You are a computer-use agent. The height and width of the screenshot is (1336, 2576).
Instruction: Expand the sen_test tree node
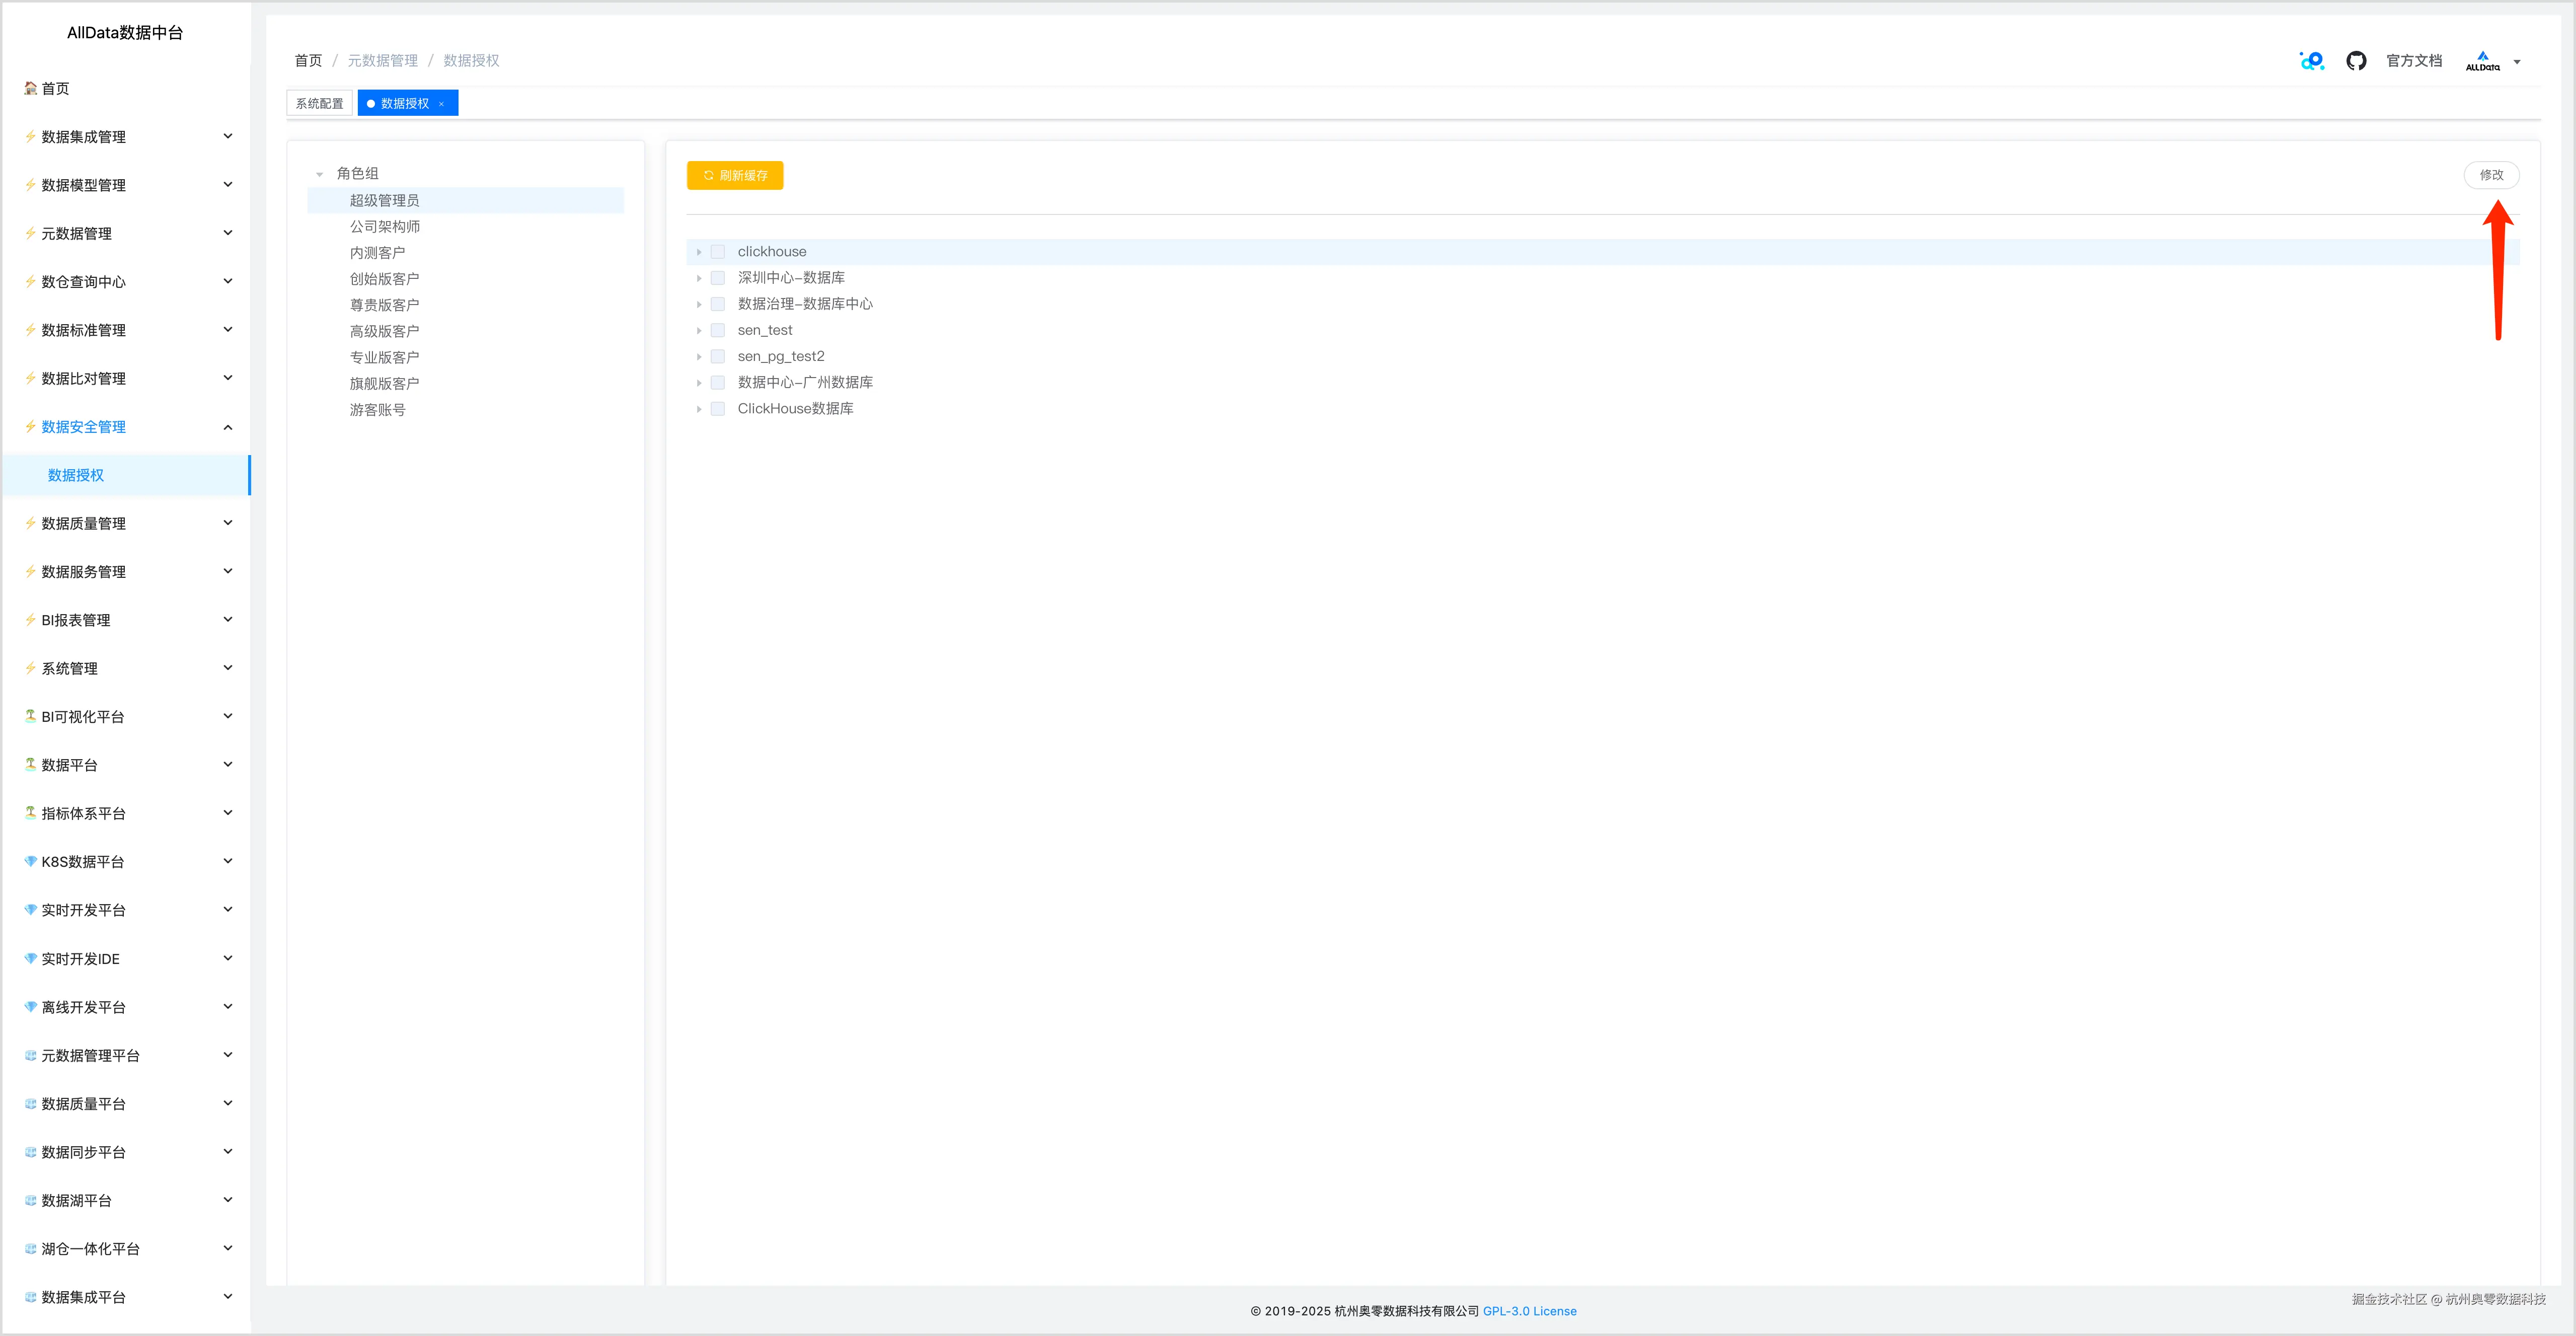[699, 330]
